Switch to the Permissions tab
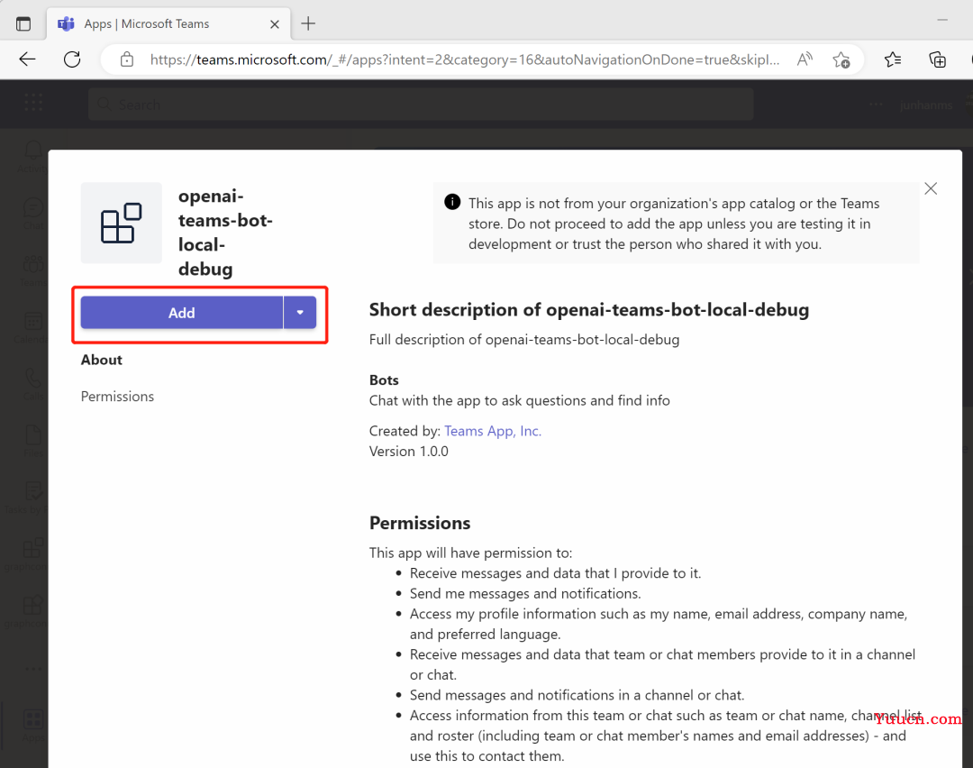The height and width of the screenshot is (768, 973). pyautogui.click(x=117, y=397)
